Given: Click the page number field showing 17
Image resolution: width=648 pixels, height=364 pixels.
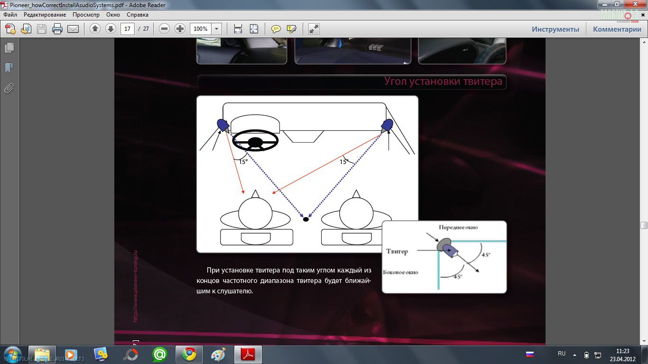Looking at the screenshot, I should (127, 29).
